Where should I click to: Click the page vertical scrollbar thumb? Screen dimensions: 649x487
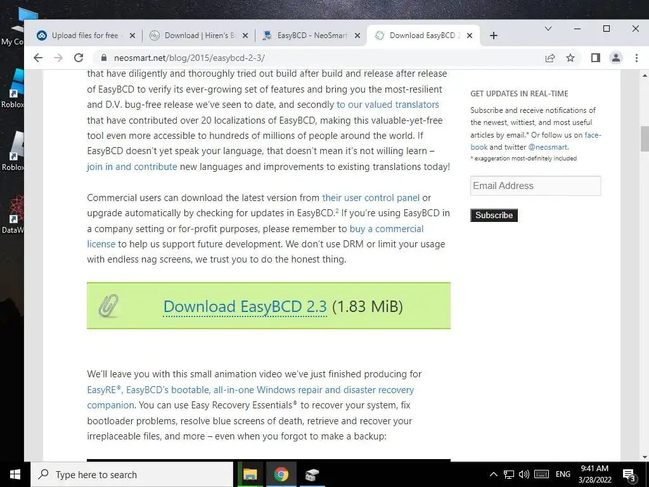(x=645, y=138)
